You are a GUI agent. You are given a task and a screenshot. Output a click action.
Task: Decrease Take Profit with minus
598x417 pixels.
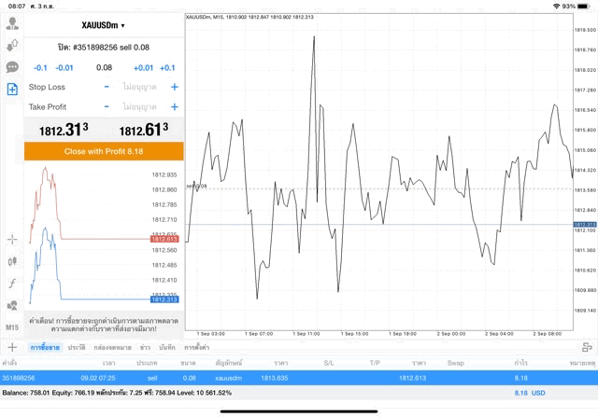[x=107, y=106]
